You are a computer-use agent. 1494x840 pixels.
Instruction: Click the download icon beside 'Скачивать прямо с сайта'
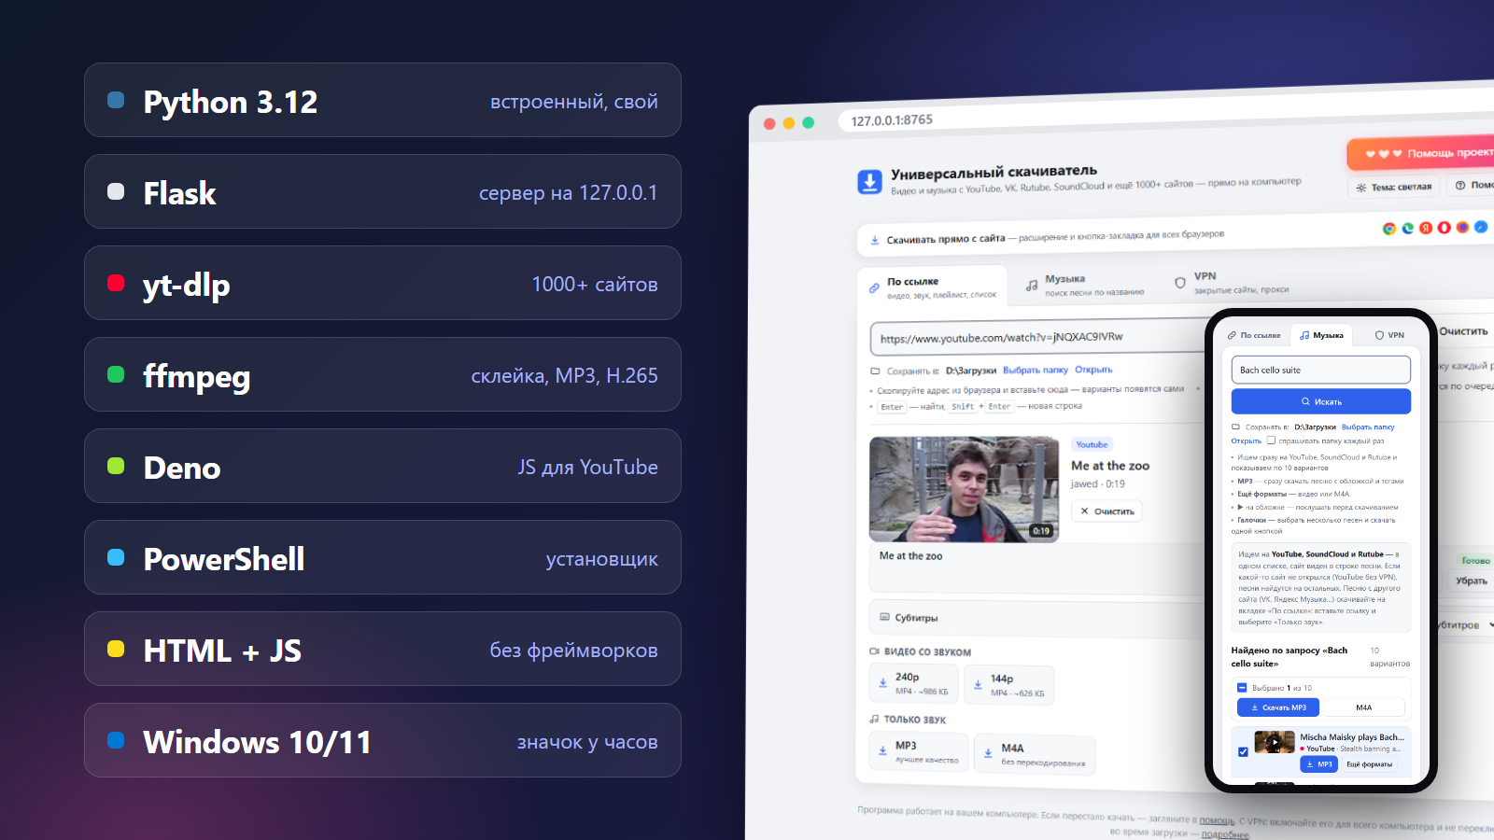click(875, 241)
